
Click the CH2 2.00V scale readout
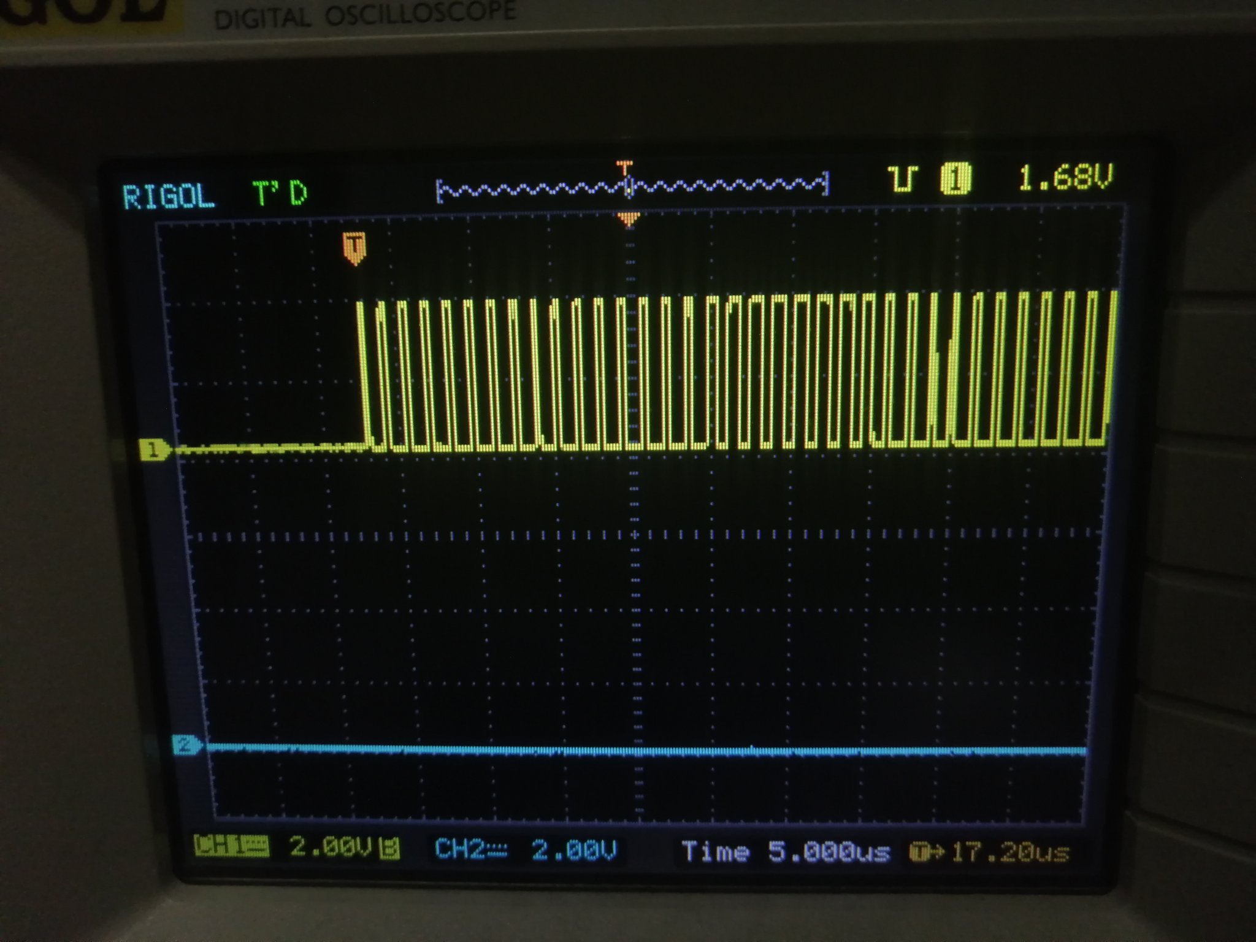[573, 851]
